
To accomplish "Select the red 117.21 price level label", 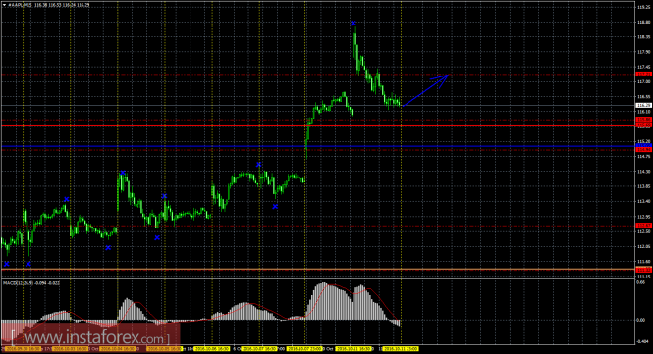I will pos(644,75).
